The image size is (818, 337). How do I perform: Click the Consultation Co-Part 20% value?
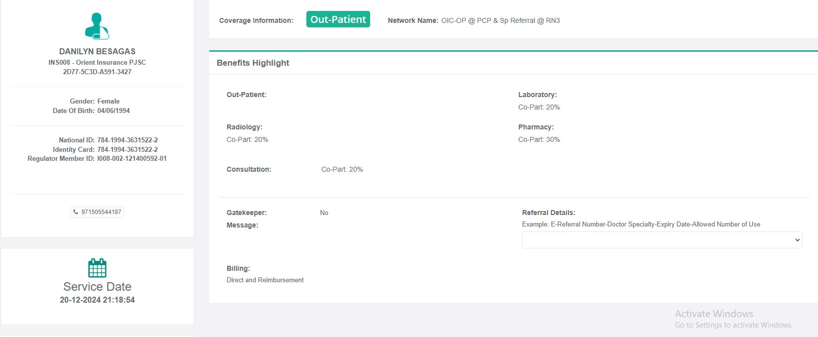click(x=342, y=169)
